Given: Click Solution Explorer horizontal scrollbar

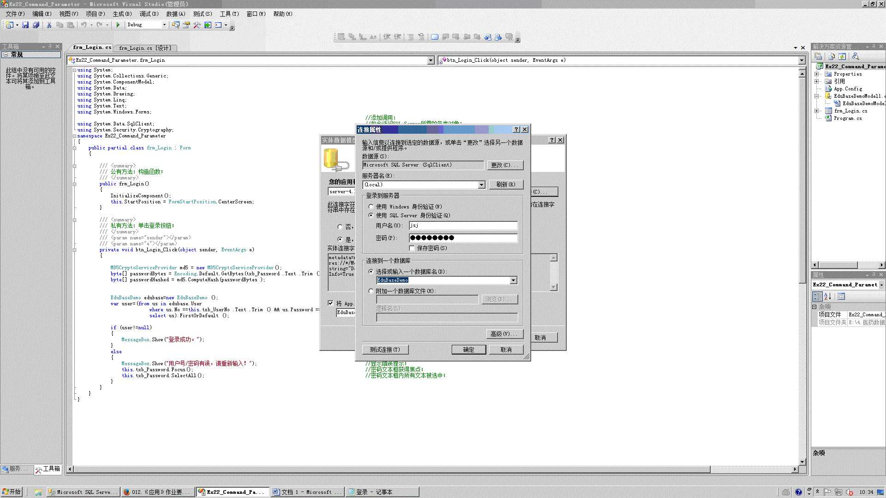Looking at the screenshot, I should [848, 265].
